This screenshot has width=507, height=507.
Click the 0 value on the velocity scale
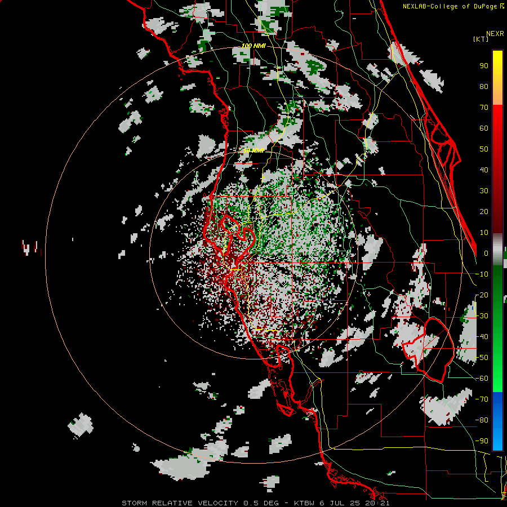tap(486, 253)
